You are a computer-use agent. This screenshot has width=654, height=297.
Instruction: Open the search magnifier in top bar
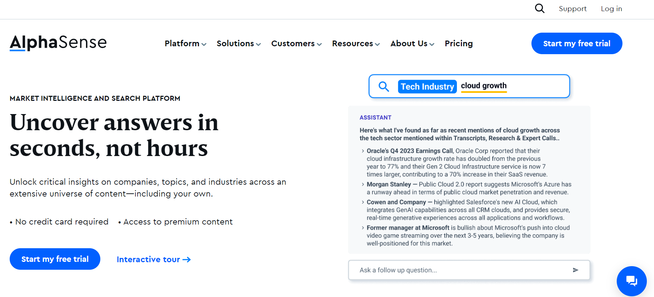coord(540,8)
